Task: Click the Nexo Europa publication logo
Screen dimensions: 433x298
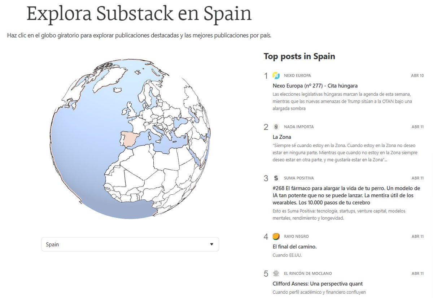Action: click(276, 75)
